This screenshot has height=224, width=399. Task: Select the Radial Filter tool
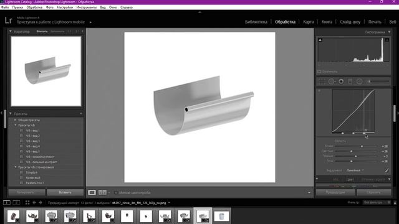359,82
